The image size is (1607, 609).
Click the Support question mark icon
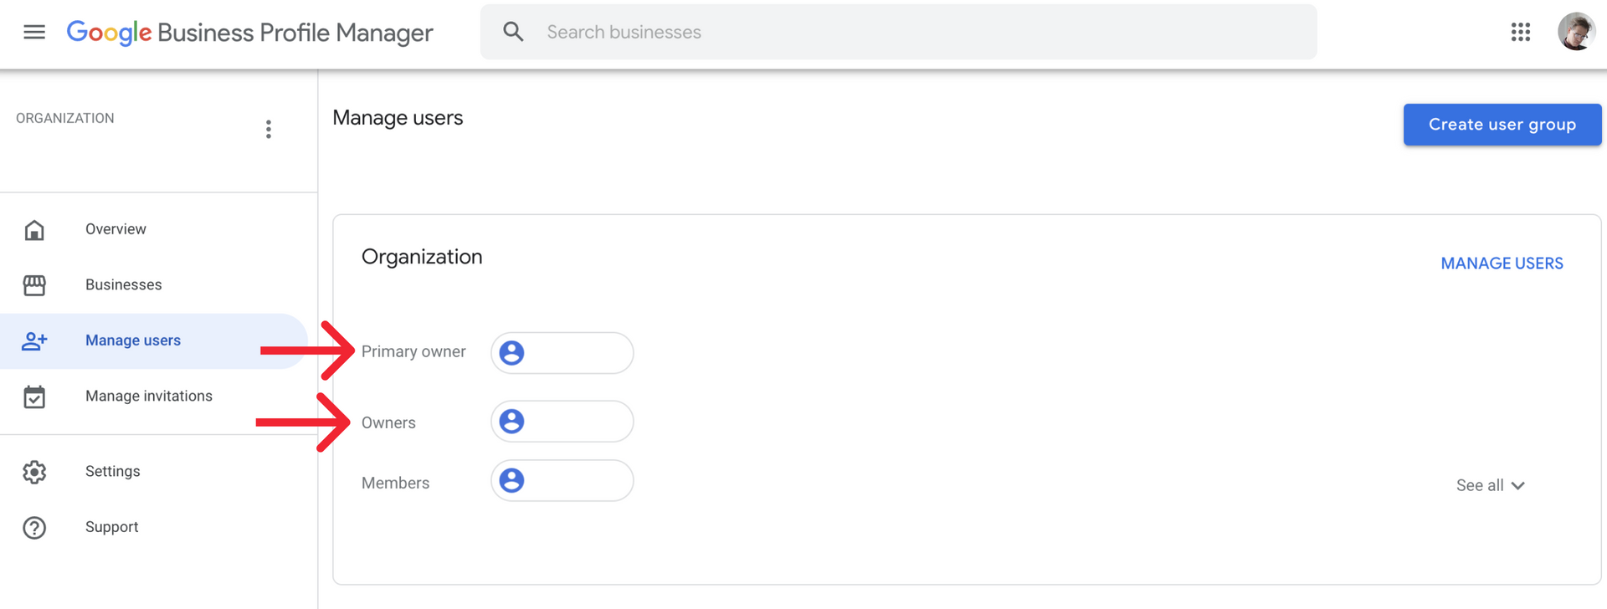34,528
